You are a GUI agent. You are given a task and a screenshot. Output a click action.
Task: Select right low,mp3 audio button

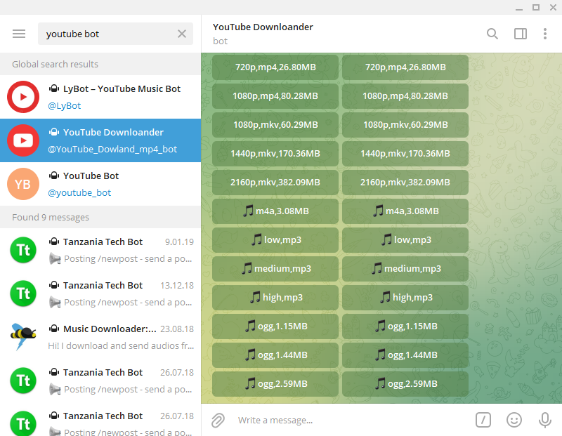click(405, 239)
